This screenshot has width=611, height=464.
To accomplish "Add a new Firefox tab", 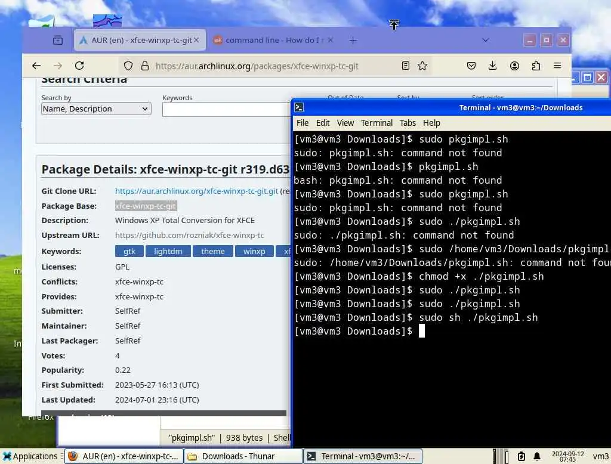I will [353, 40].
